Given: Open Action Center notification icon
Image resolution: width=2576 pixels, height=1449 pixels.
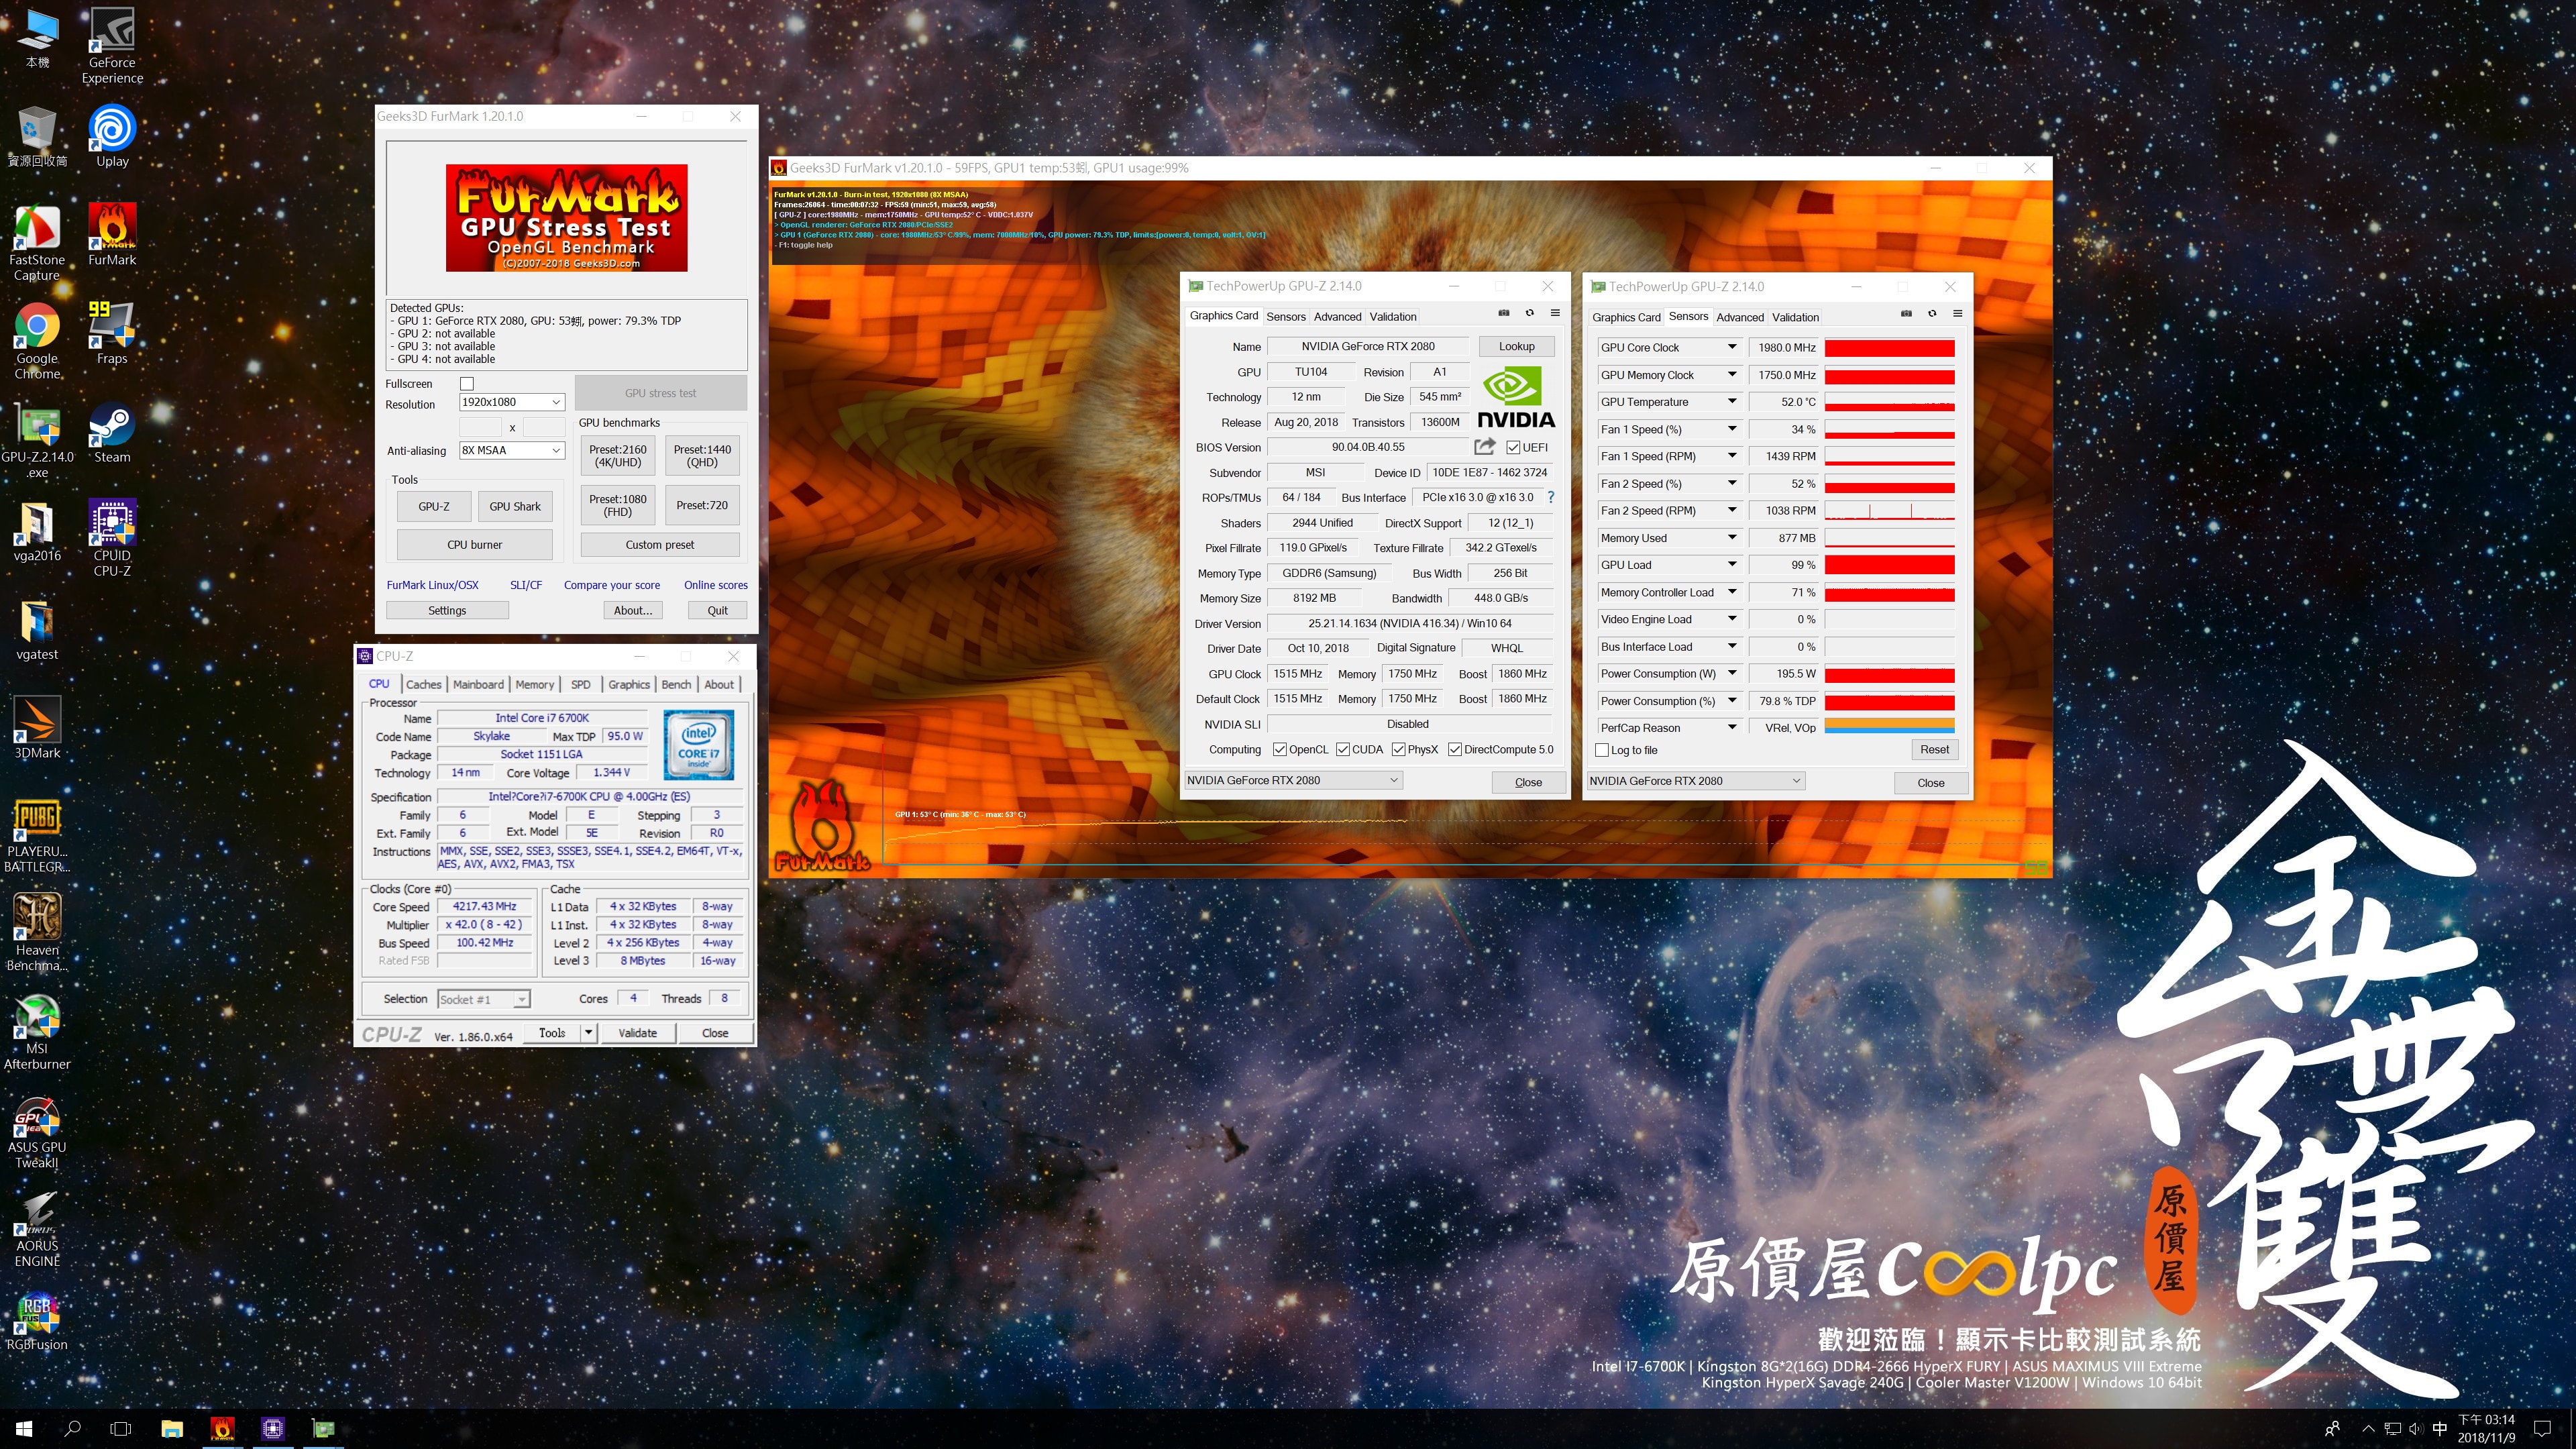Looking at the screenshot, I should coord(2543,1428).
